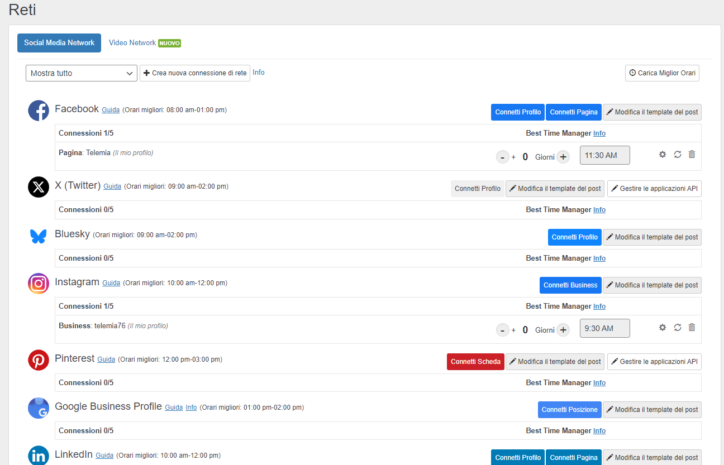The height and width of the screenshot is (465, 724).
Task: Refresh the Instagram telemia76 connection
Action: tap(678, 328)
